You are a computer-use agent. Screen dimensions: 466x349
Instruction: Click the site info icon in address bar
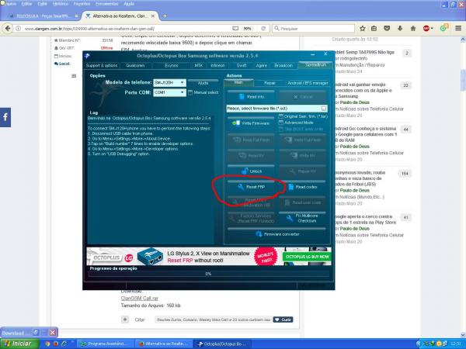[x=18, y=29]
